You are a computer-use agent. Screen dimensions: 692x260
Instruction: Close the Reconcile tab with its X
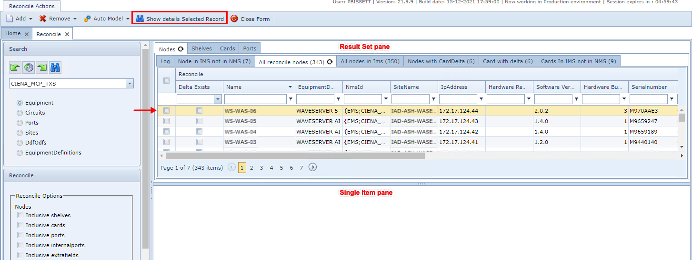[67, 34]
